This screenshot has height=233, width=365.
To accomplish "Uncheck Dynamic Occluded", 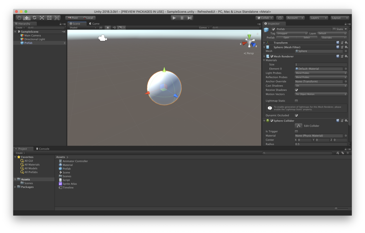I will pos(296,115).
